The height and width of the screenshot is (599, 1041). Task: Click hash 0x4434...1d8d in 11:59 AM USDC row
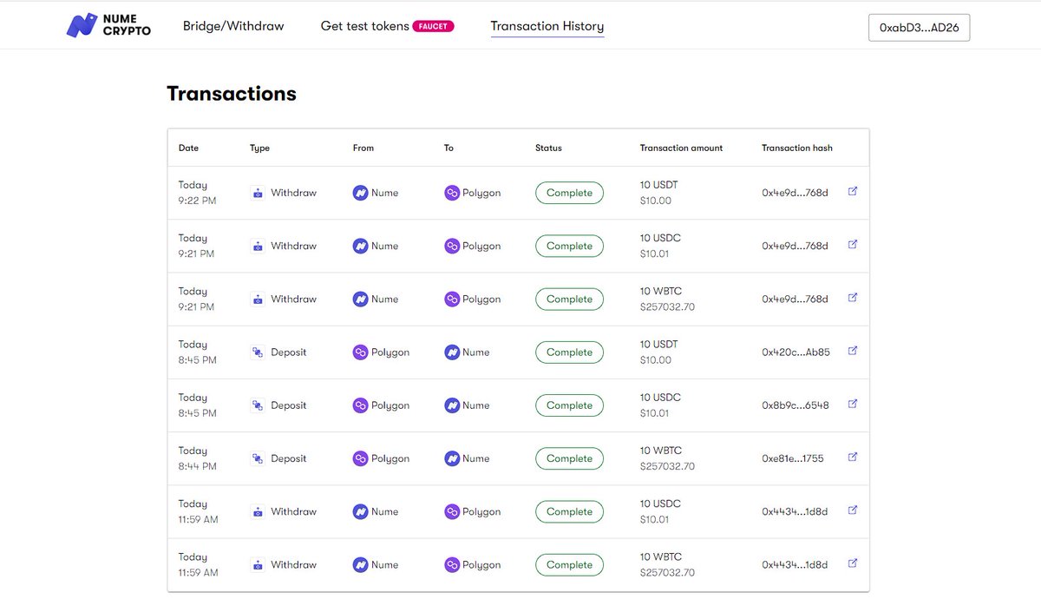point(795,511)
